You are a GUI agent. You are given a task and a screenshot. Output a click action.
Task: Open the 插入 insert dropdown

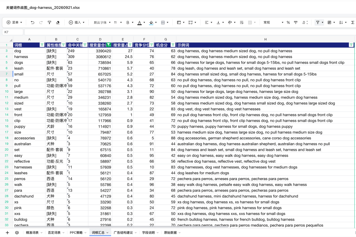pos(76,22)
